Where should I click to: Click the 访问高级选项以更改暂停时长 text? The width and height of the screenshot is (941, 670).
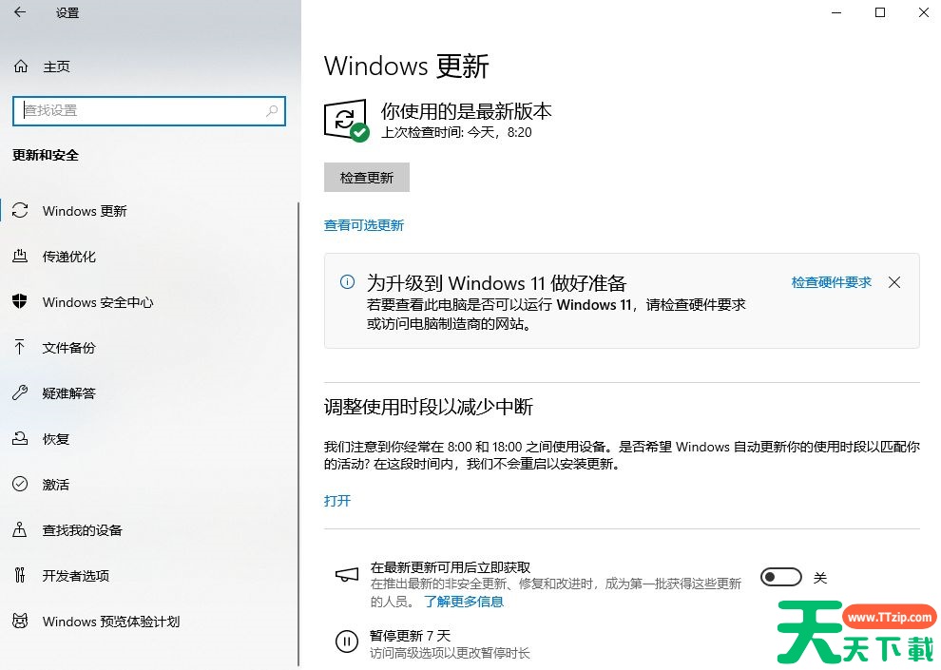click(x=451, y=653)
